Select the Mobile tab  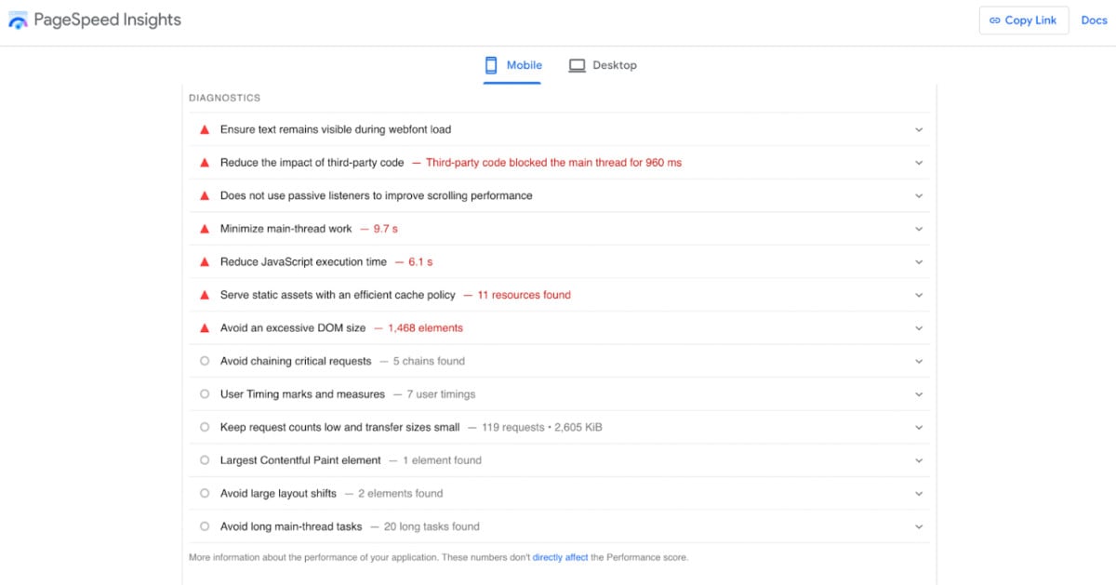pyautogui.click(x=512, y=65)
